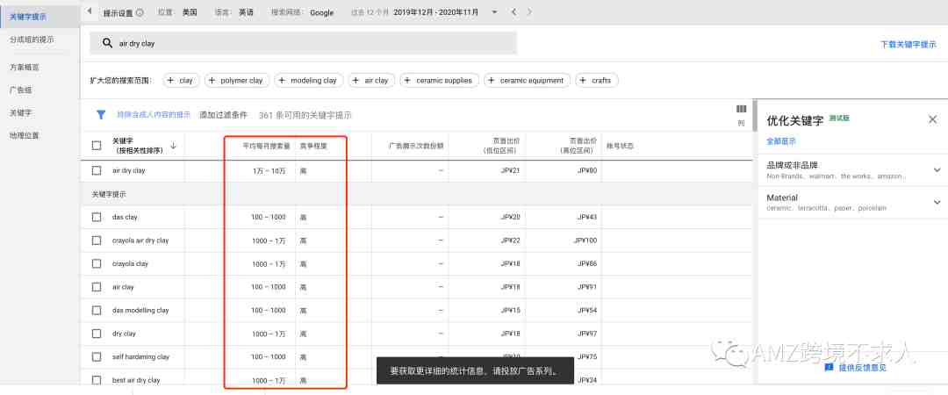Image resolution: width=948 pixels, height=395 pixels.
Task: Check the 'das clay' row checkbox
Action: (97, 217)
